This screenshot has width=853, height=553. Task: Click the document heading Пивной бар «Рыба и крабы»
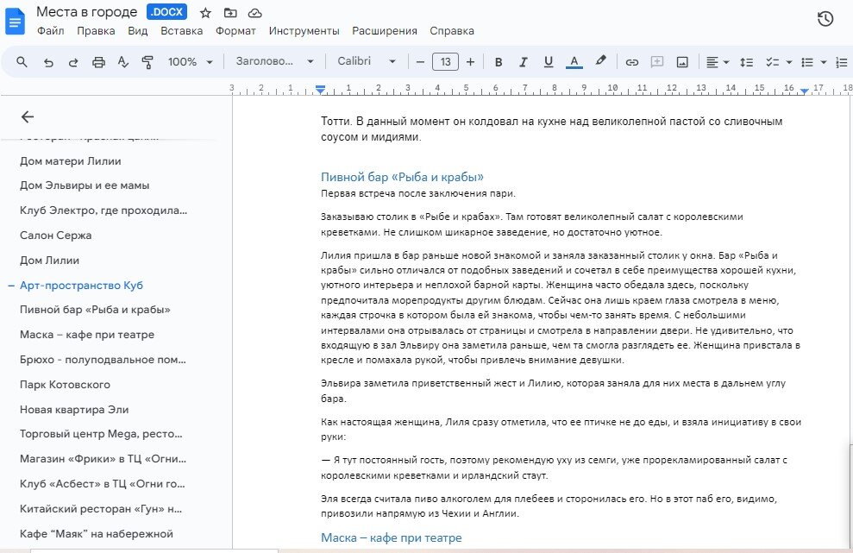402,177
